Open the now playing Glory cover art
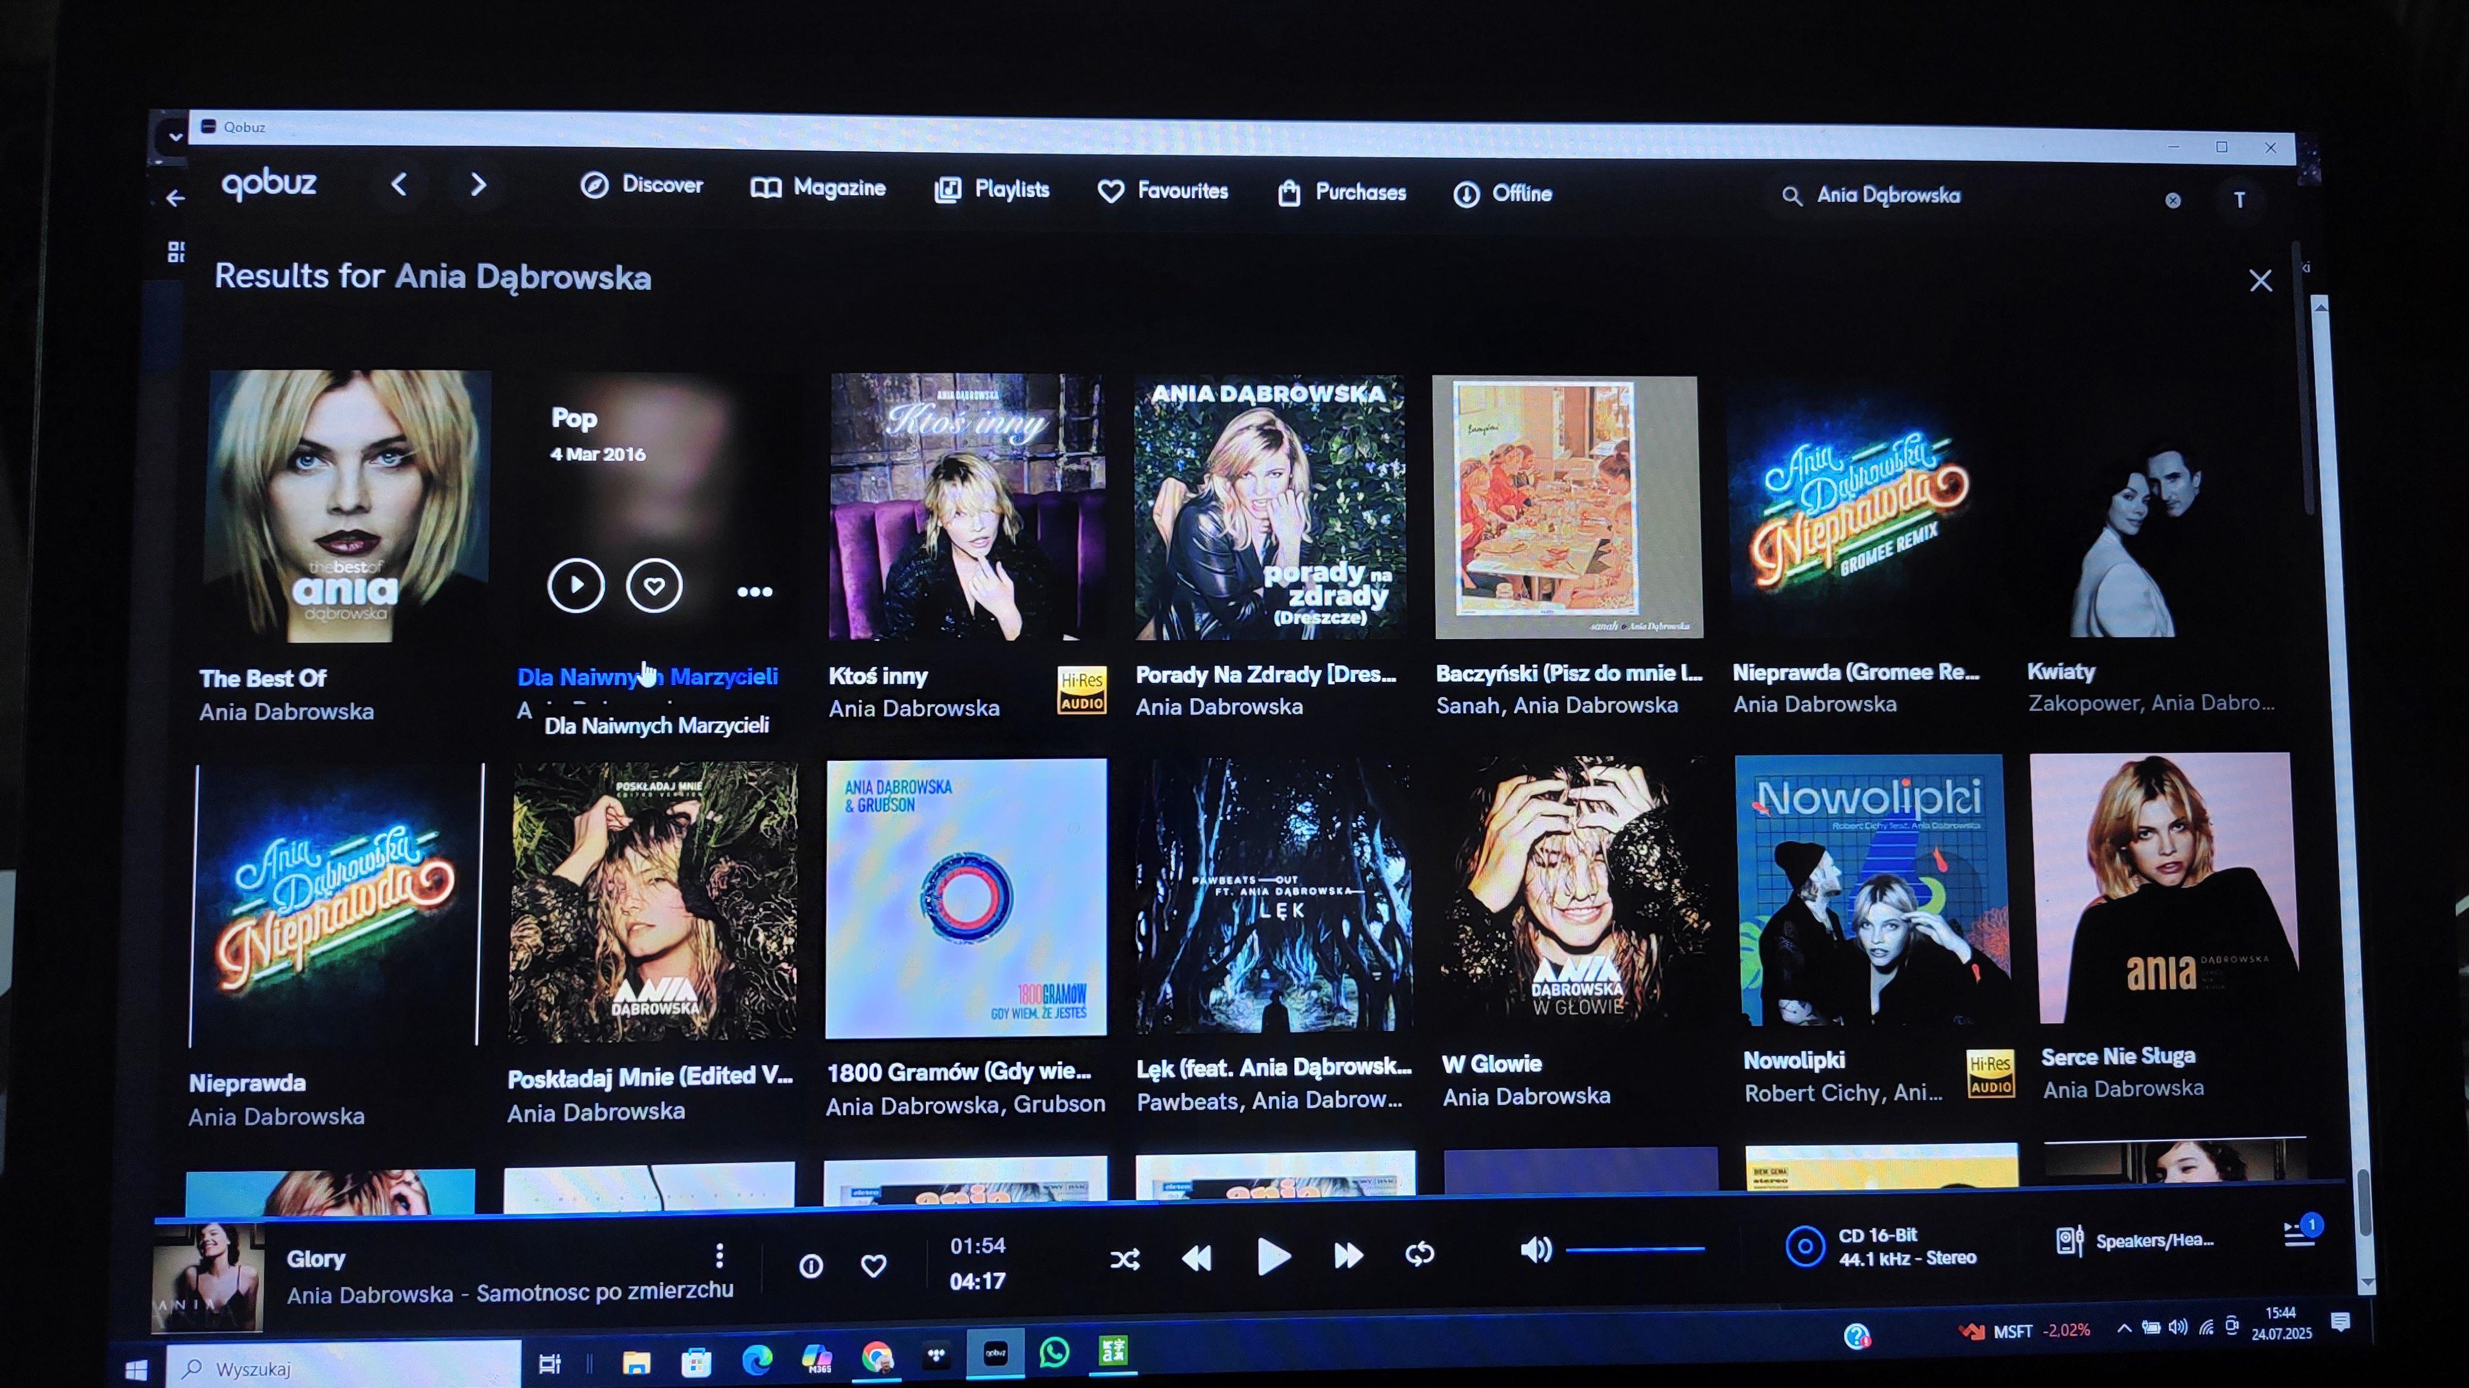This screenshot has height=1388, width=2469. 208,1278
